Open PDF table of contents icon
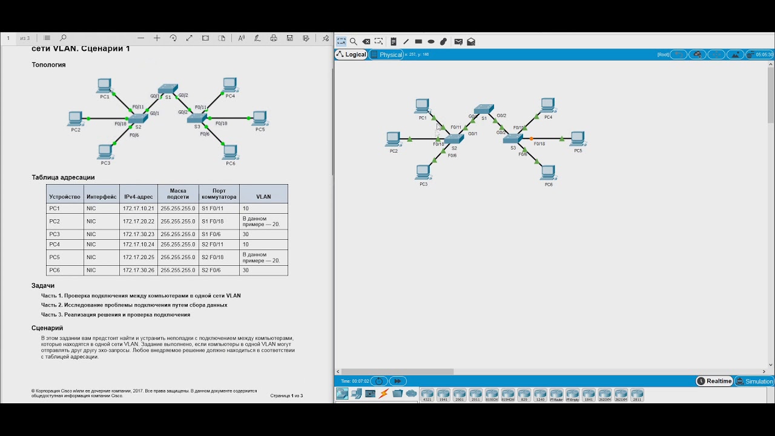This screenshot has width=775, height=436. click(x=47, y=38)
